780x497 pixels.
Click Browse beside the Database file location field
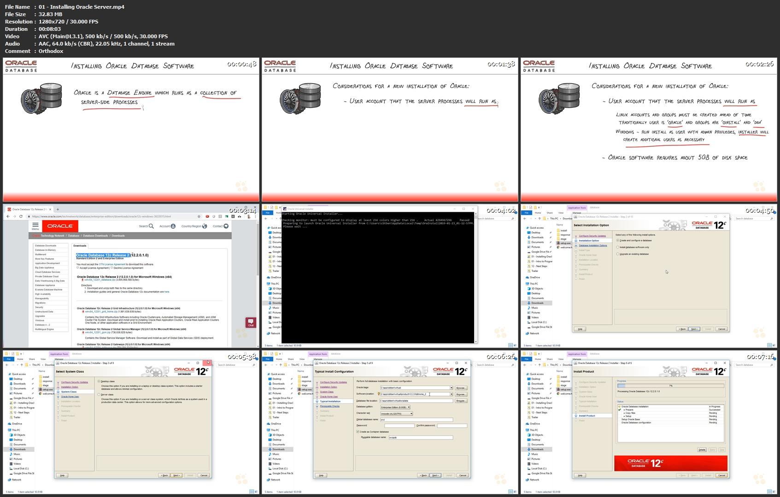pyautogui.click(x=460, y=401)
